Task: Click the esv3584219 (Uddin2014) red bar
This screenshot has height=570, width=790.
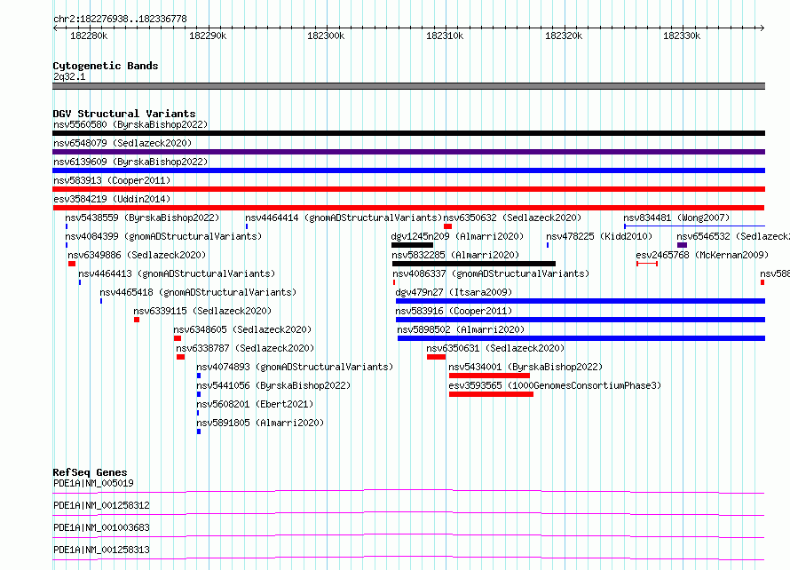Action: [408, 208]
